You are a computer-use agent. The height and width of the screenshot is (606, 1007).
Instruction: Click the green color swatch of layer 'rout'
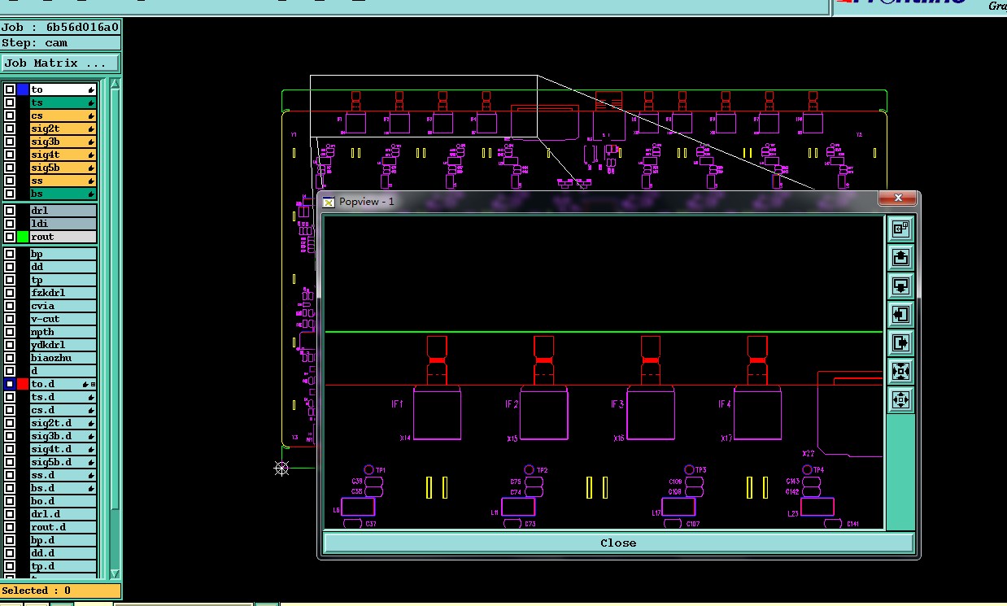click(23, 237)
